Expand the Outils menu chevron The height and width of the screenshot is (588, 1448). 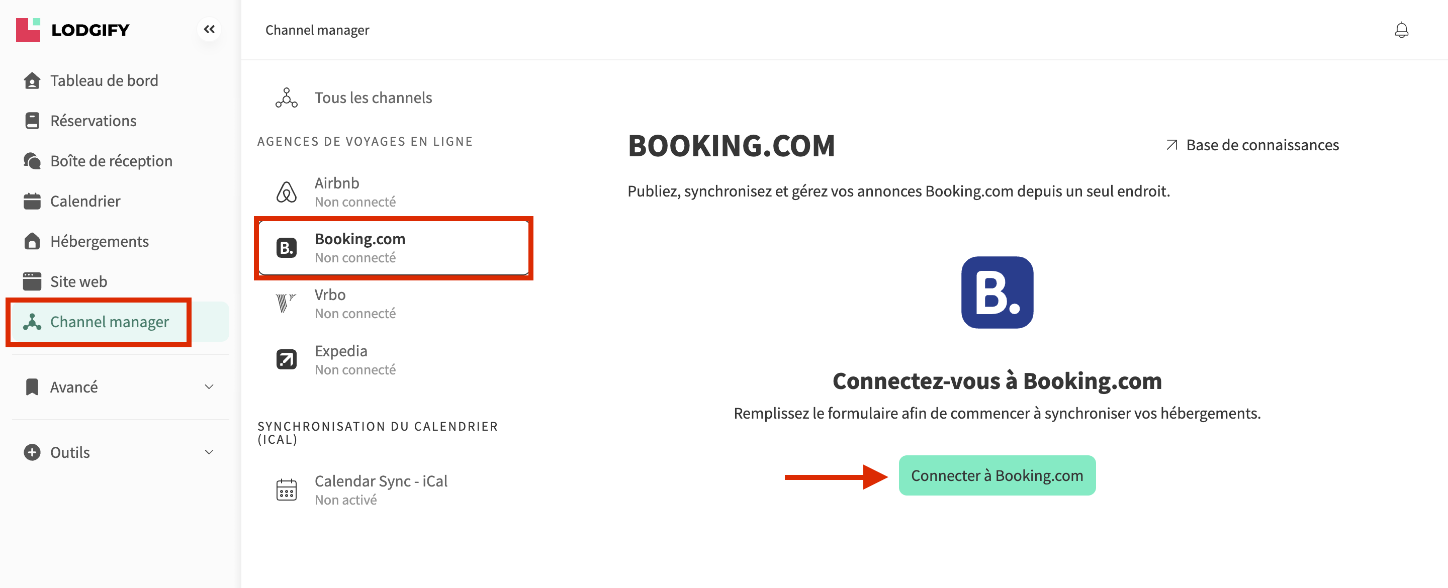209,452
